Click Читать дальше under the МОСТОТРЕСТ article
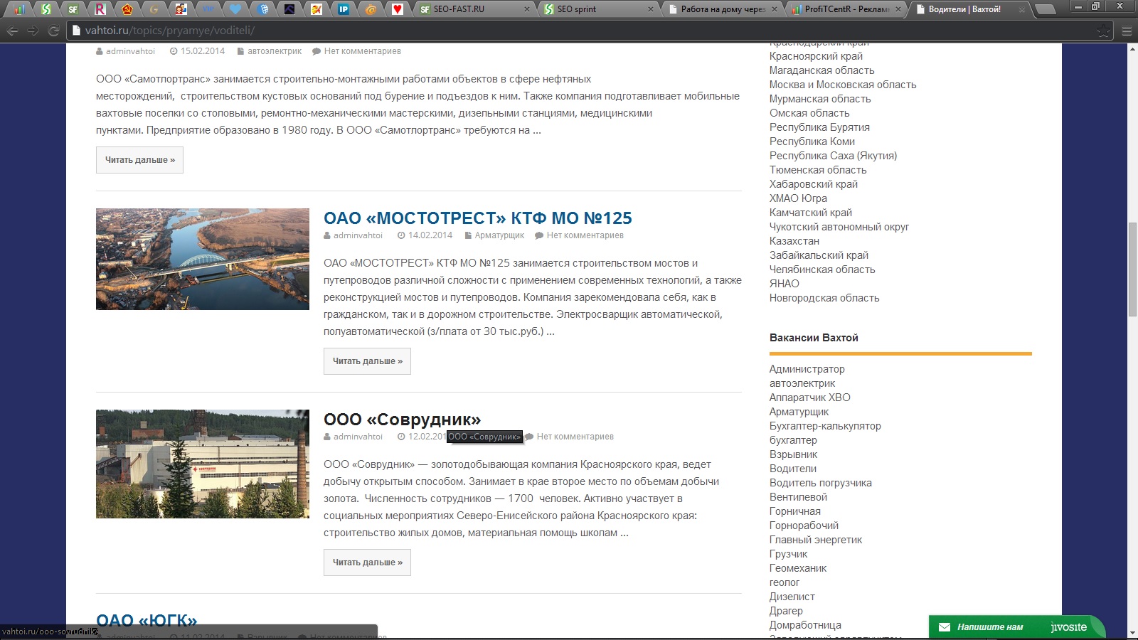Viewport: 1138px width, 640px height. pos(367,361)
